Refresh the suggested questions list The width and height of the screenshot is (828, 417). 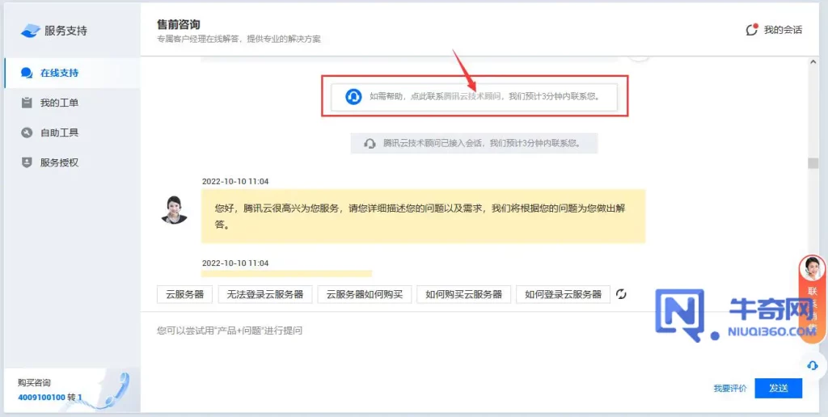click(622, 294)
